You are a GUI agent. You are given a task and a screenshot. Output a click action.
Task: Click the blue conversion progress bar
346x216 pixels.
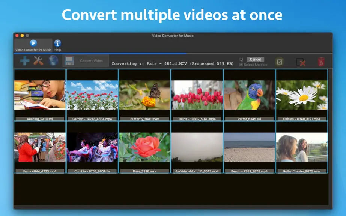click(100, 53)
